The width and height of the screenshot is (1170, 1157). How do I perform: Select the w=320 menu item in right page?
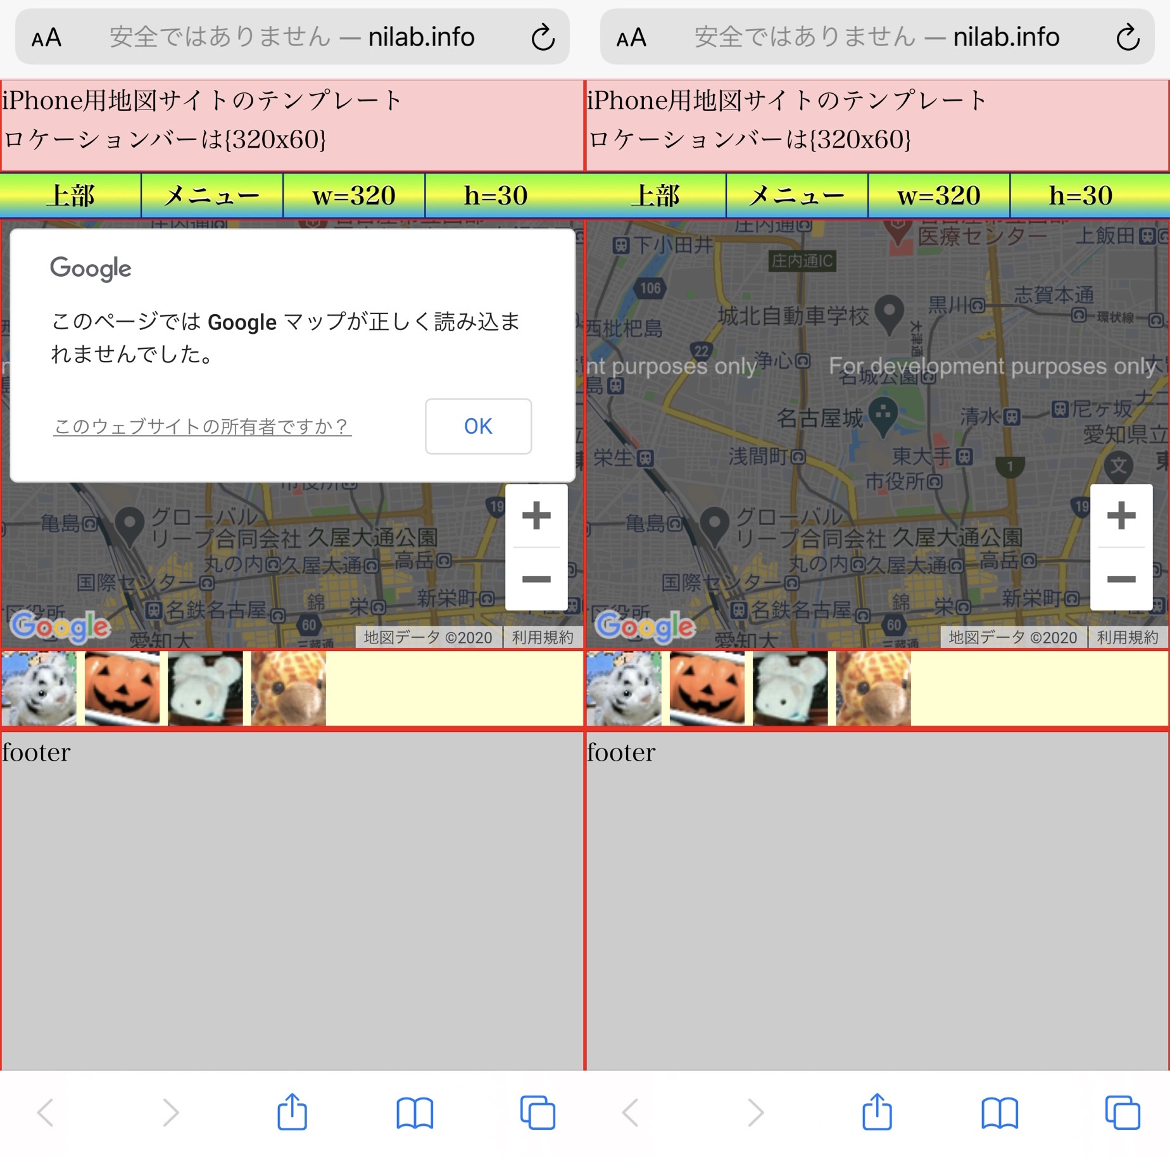click(939, 196)
